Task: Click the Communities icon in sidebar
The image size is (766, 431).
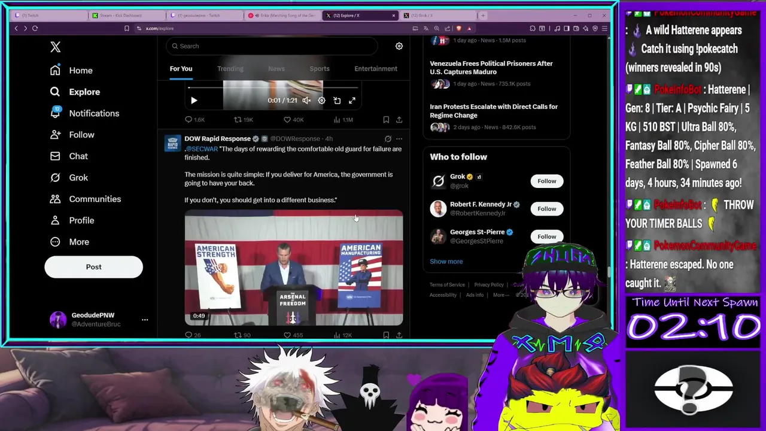Action: click(55, 199)
